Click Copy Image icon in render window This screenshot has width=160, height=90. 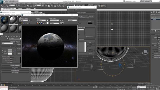tap(23, 23)
